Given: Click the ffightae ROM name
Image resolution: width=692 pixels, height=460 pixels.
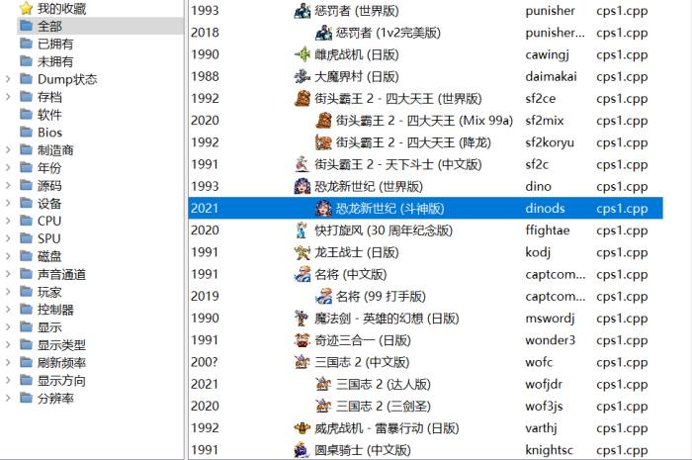Looking at the screenshot, I should 548,230.
